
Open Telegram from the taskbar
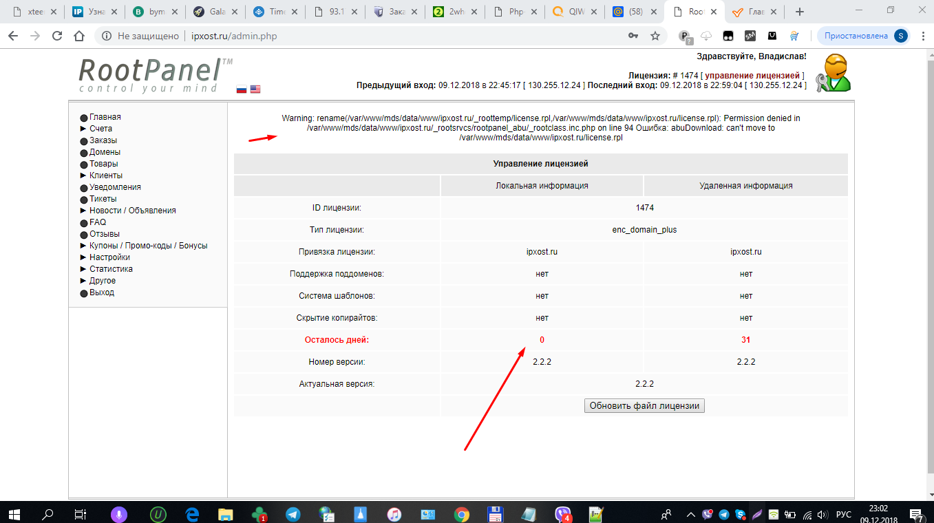coord(293,514)
